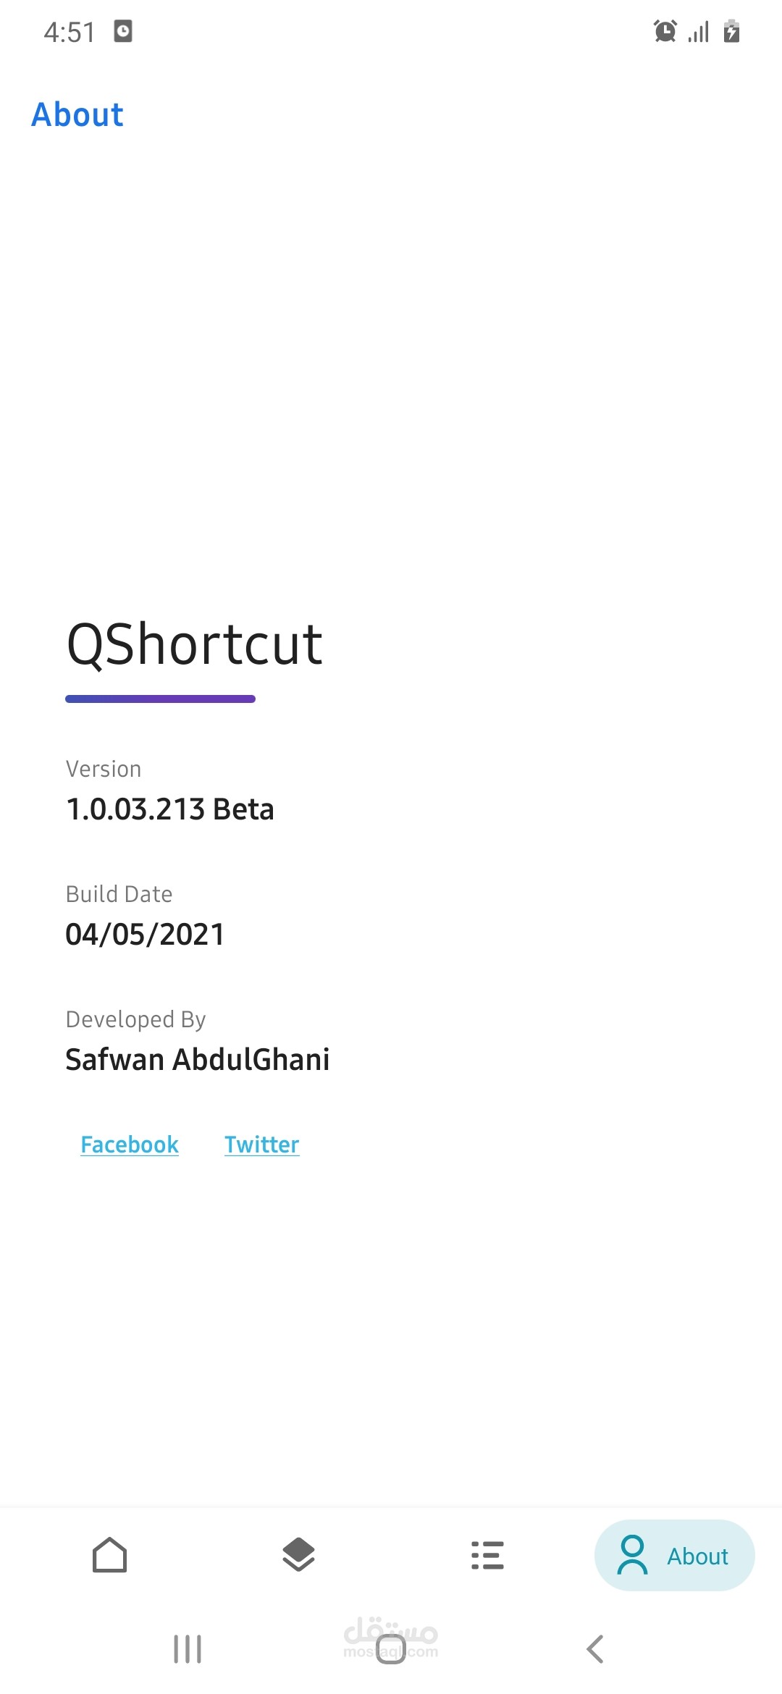Tap the About page header
The width and height of the screenshot is (782, 1694).
[77, 114]
